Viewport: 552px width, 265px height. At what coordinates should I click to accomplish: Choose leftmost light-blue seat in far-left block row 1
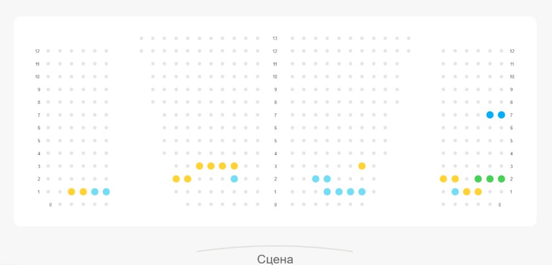(95, 192)
